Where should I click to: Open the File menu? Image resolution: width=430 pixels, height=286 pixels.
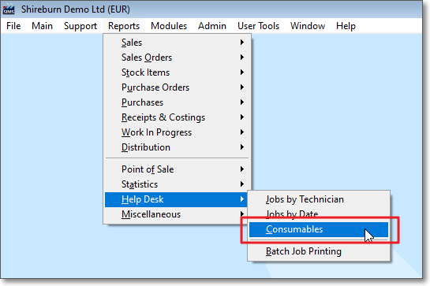(13, 26)
